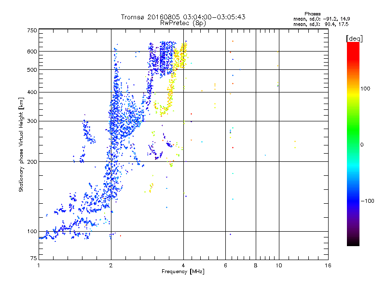
Task: Click the y-axis tick label '500'
Action: pyautogui.click(x=32, y=70)
